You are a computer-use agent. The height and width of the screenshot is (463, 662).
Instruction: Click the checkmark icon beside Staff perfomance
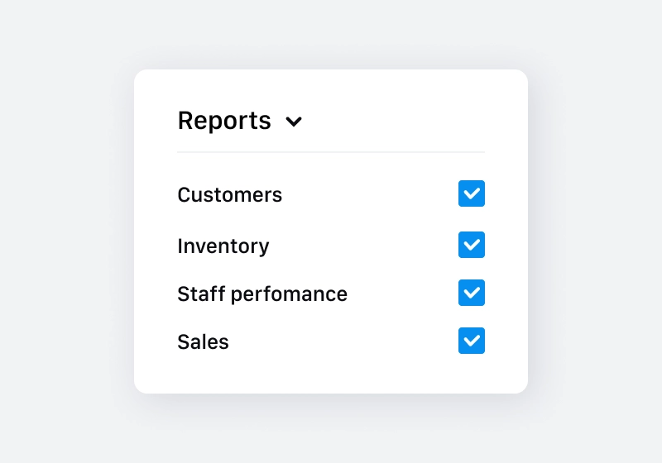472,293
